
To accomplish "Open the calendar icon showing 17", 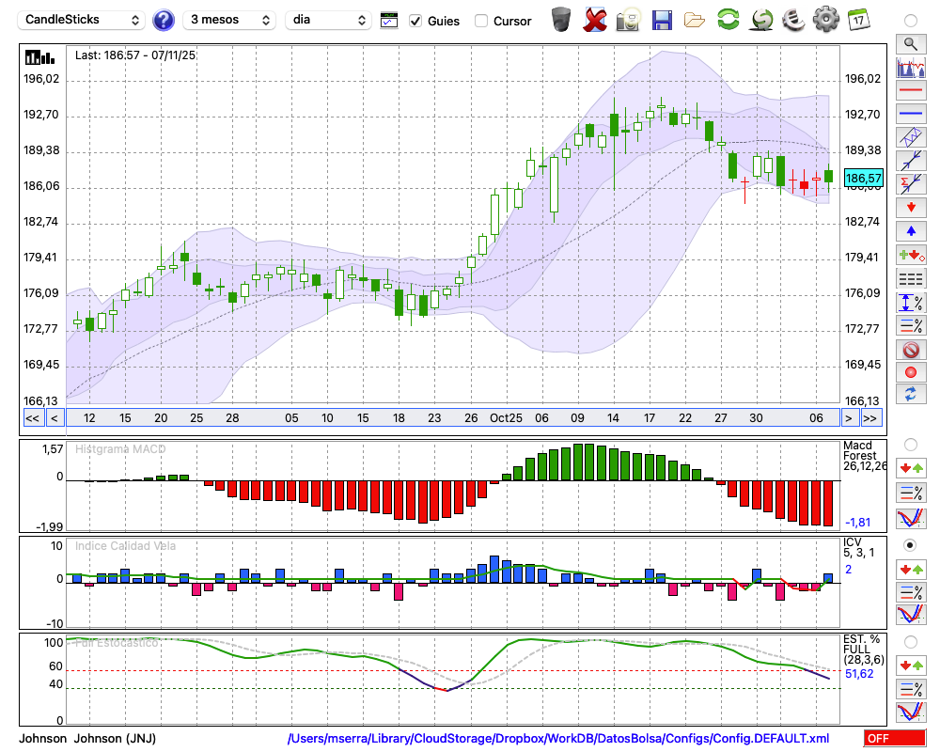I will (858, 20).
